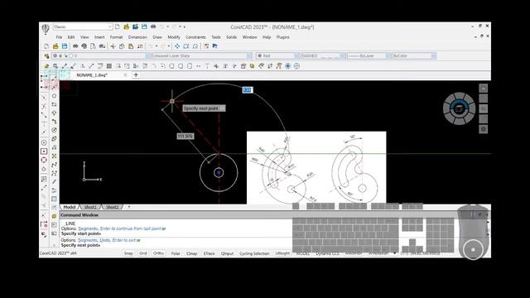This screenshot has width=530, height=298.
Task: Click Enter to exit option link
Action: tap(123, 240)
